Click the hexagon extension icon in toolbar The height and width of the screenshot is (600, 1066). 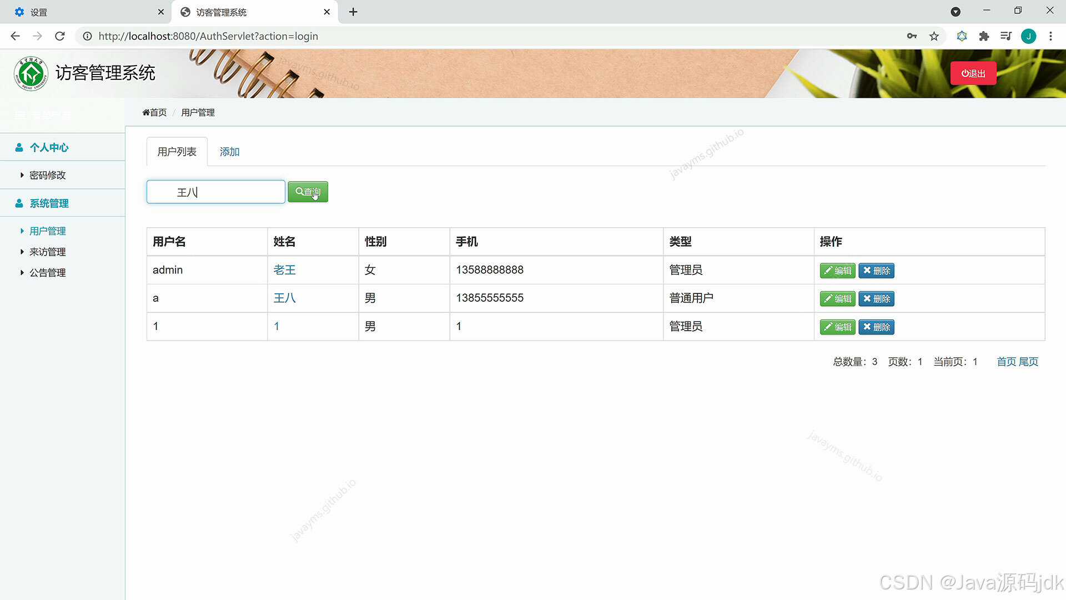962,36
